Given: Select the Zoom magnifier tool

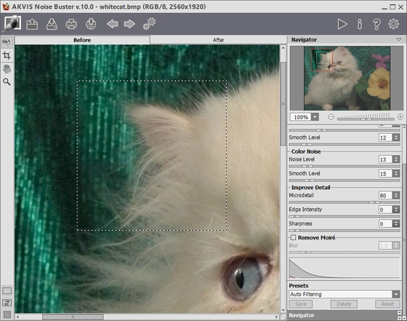Looking at the screenshot, I should pos(7,82).
